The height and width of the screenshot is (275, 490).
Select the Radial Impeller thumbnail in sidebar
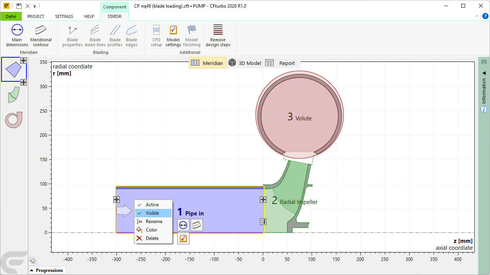coord(14,95)
